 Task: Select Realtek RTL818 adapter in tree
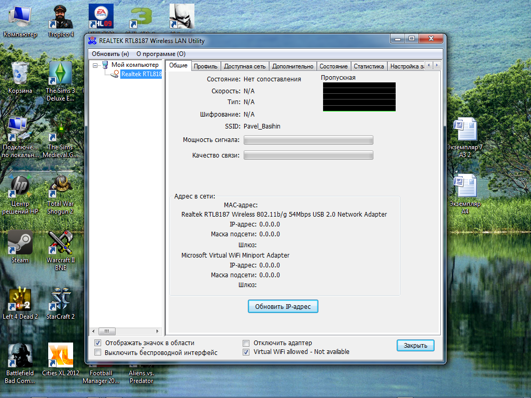tap(141, 74)
